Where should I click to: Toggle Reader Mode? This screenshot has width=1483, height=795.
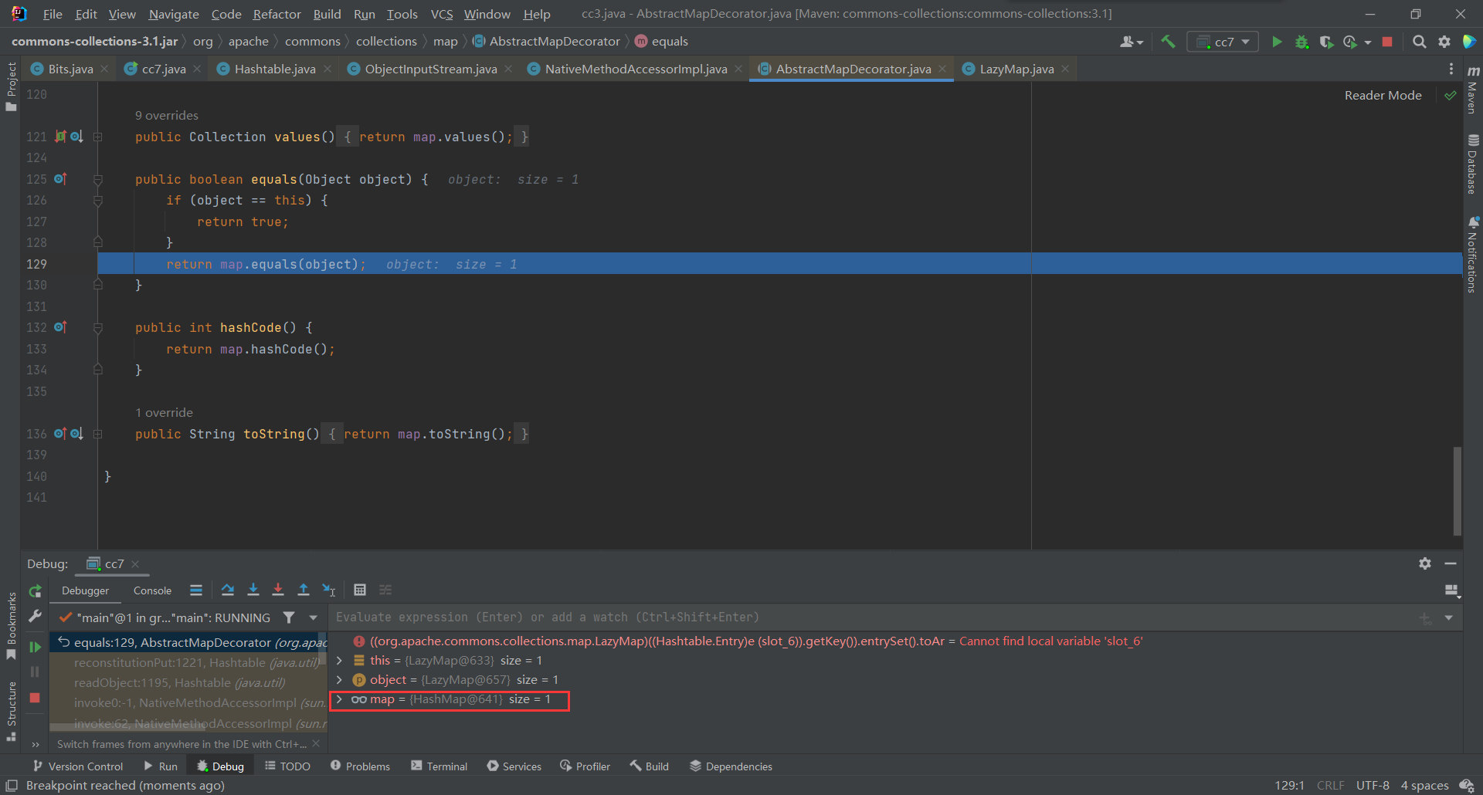(x=1383, y=96)
